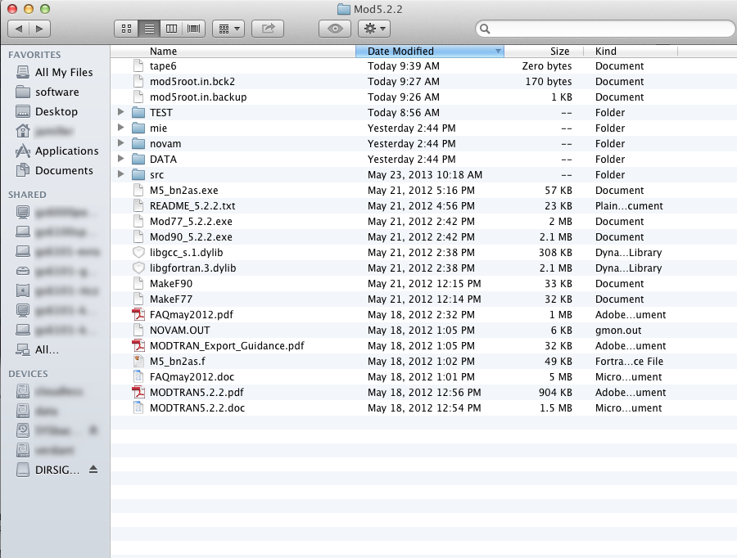The height and width of the screenshot is (558, 737).
Task: Open Quick Look with the eye icon
Action: coord(335,28)
